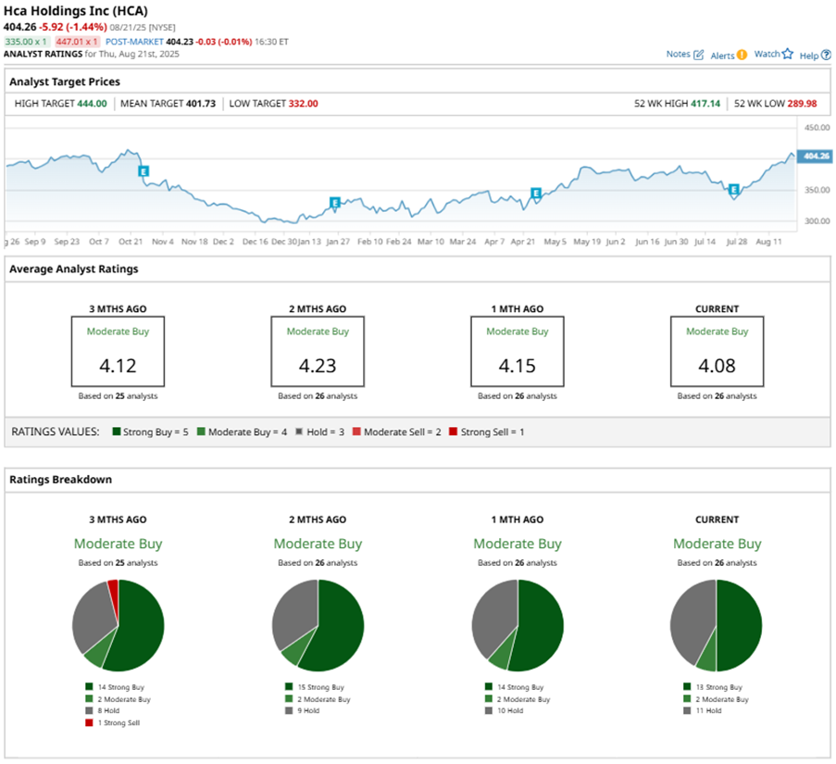Open the Notes pencil icon
The width and height of the screenshot is (836, 764).
pyautogui.click(x=698, y=55)
